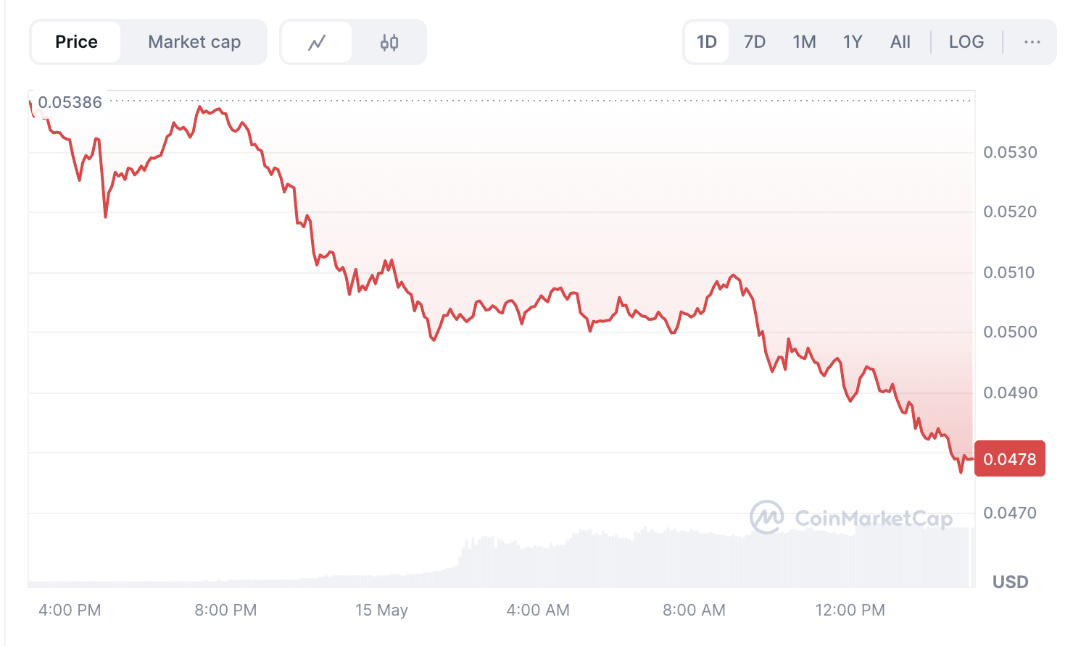Image resolution: width=1073 pixels, height=646 pixels.
Task: Click the 12:00 PM time axis label
Action: [850, 611]
